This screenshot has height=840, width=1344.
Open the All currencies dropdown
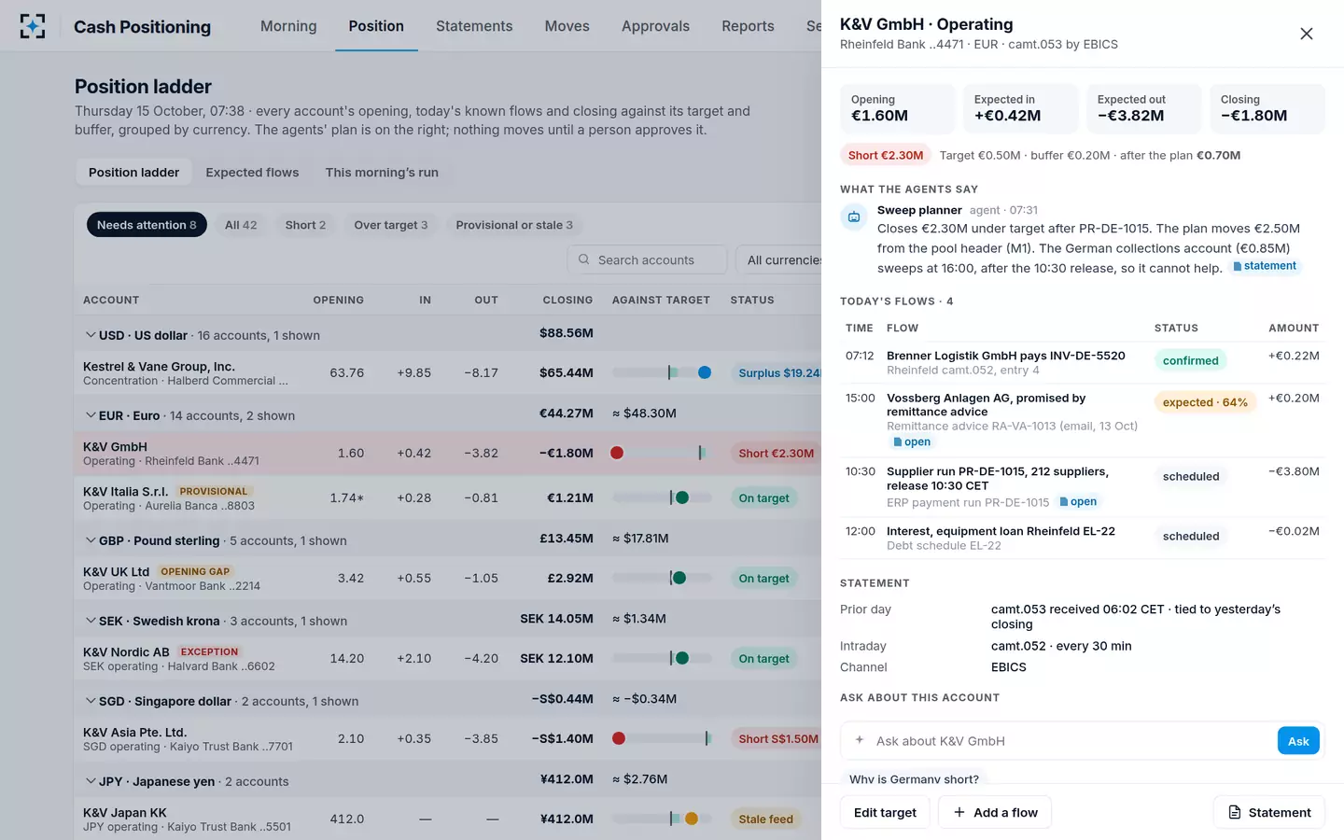[x=778, y=259]
